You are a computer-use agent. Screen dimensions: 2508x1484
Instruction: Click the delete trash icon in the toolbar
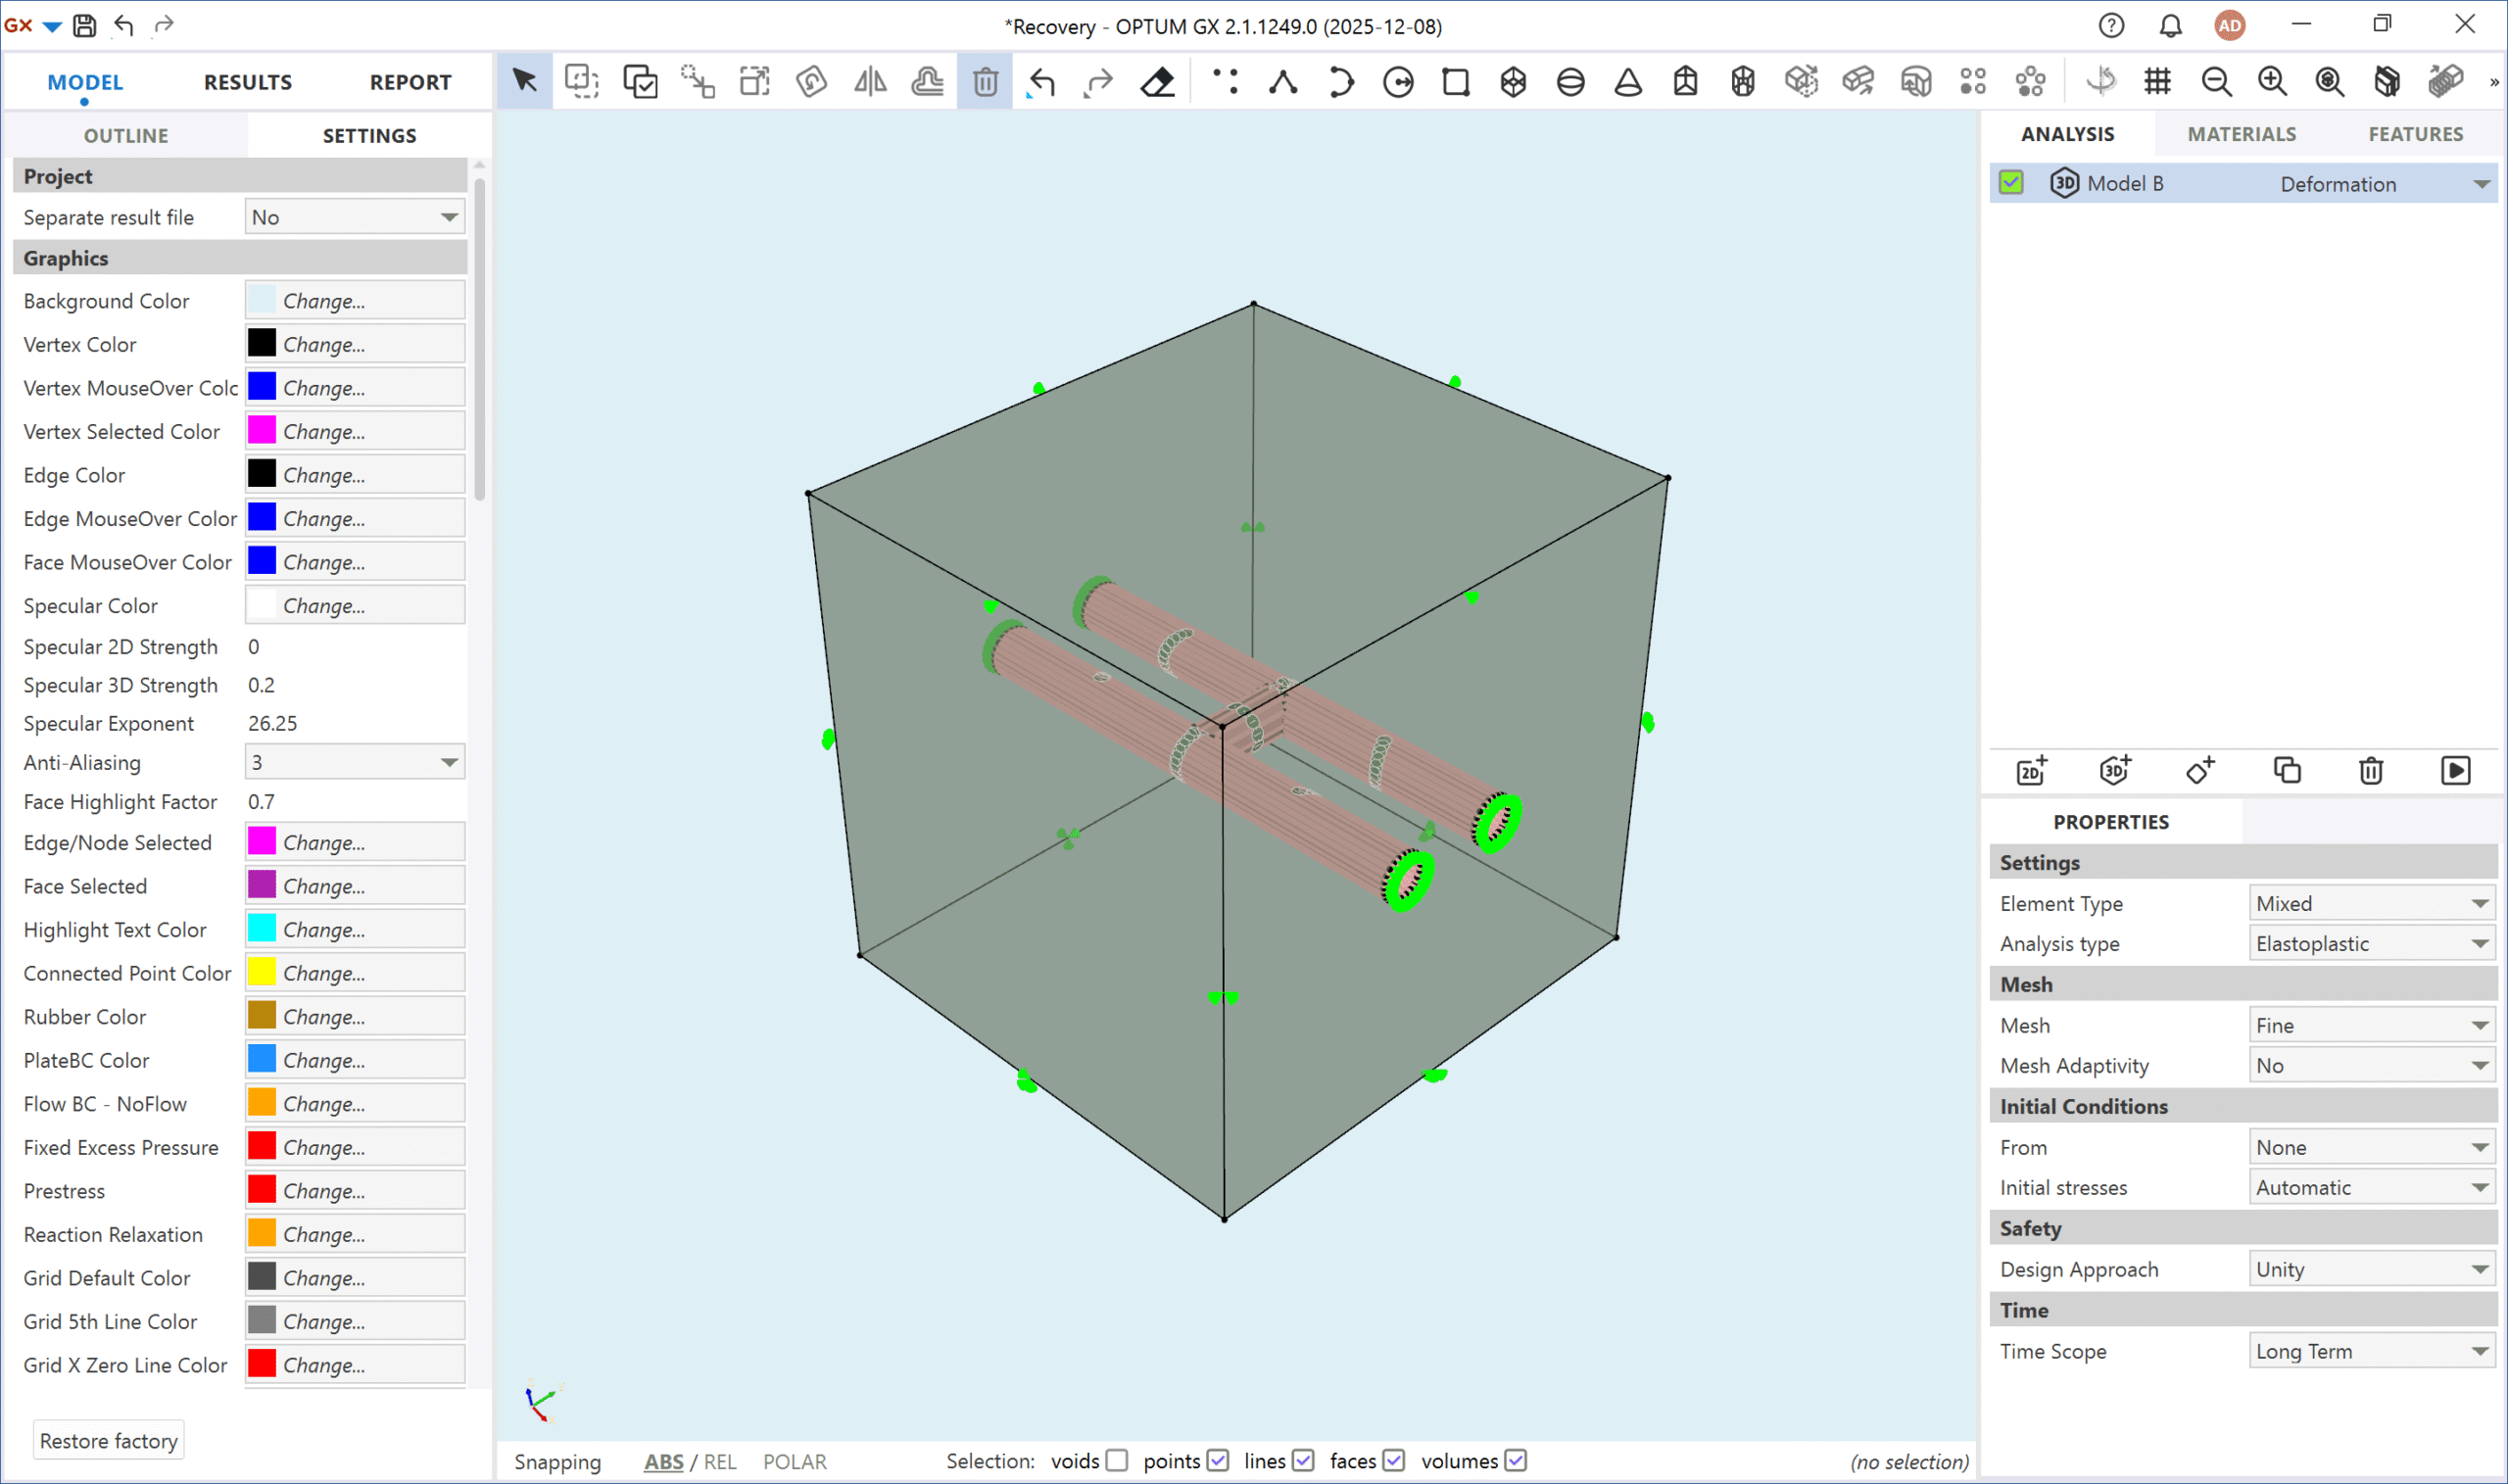pos(984,82)
